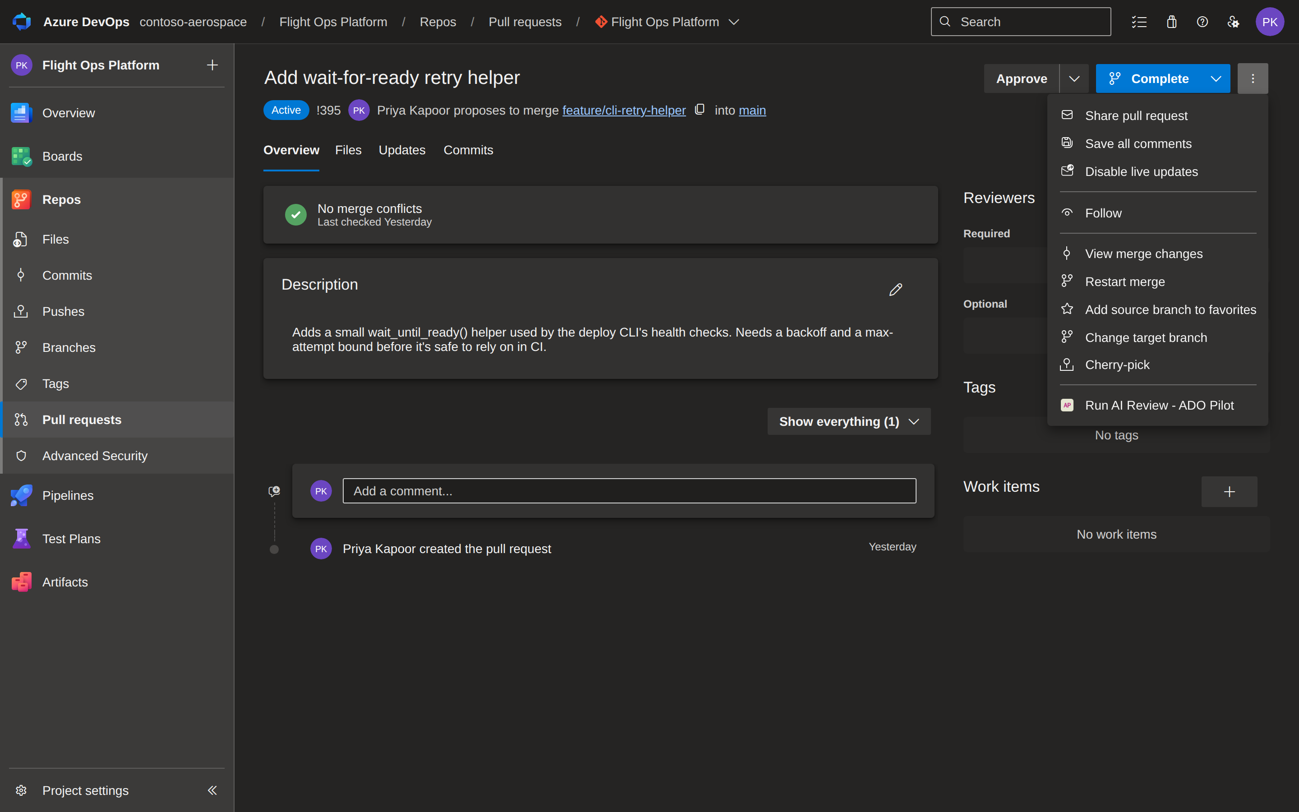Open the Marketplace shopping bag icon

[1171, 22]
